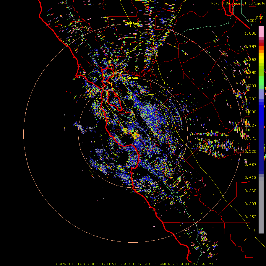Select the "0.627" legend value
The image size is (266, 266).
pos(250,125)
